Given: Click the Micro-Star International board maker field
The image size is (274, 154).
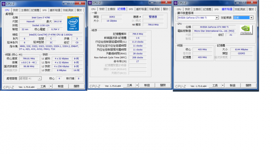Looking at the screenshot, I should pos(214,31).
